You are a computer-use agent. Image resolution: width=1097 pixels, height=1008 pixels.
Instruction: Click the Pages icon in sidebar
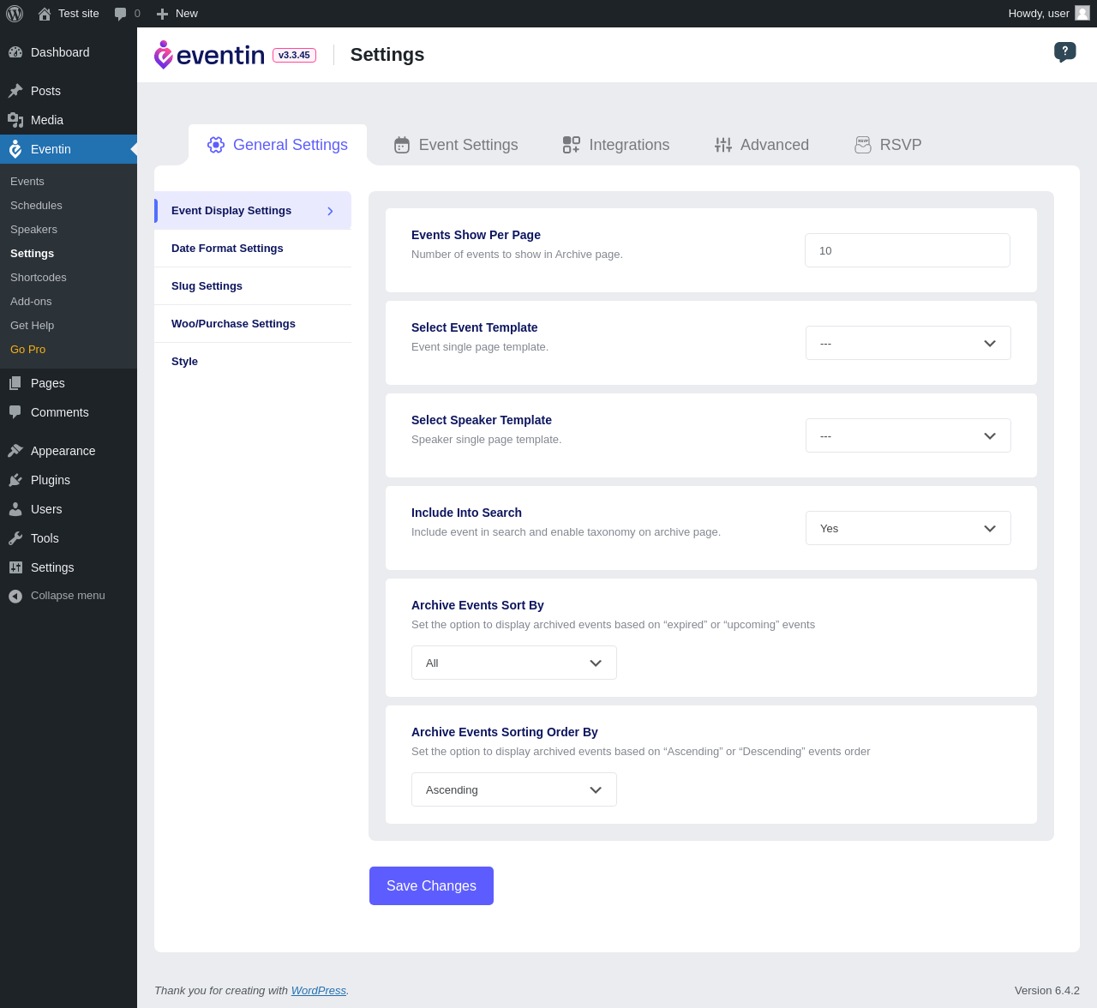point(15,383)
